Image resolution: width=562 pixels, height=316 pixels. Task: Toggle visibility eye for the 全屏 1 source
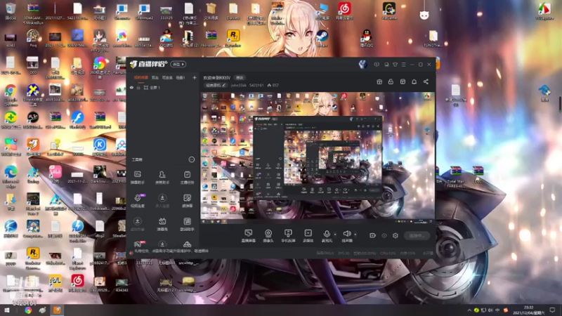tap(131, 87)
